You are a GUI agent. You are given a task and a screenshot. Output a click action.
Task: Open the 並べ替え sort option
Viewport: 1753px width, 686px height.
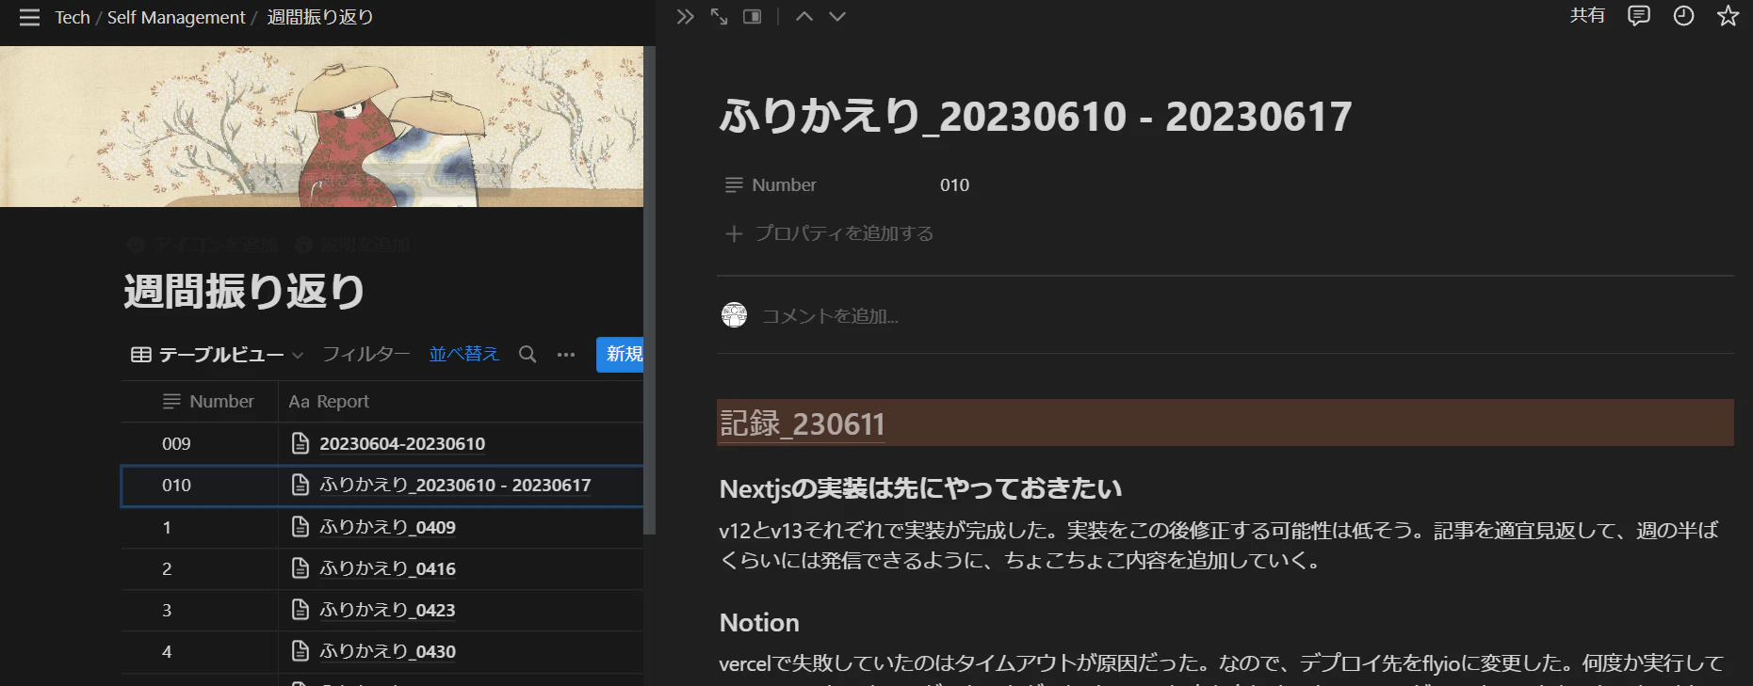(x=463, y=354)
